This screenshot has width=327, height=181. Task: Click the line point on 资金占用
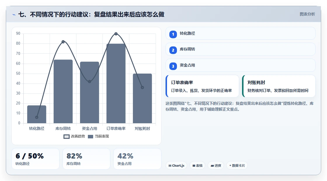[89, 81]
